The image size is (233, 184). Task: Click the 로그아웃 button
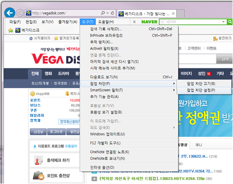[x=56, y=132]
